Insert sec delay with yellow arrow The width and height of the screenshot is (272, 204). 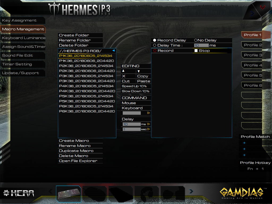[x=148, y=129]
